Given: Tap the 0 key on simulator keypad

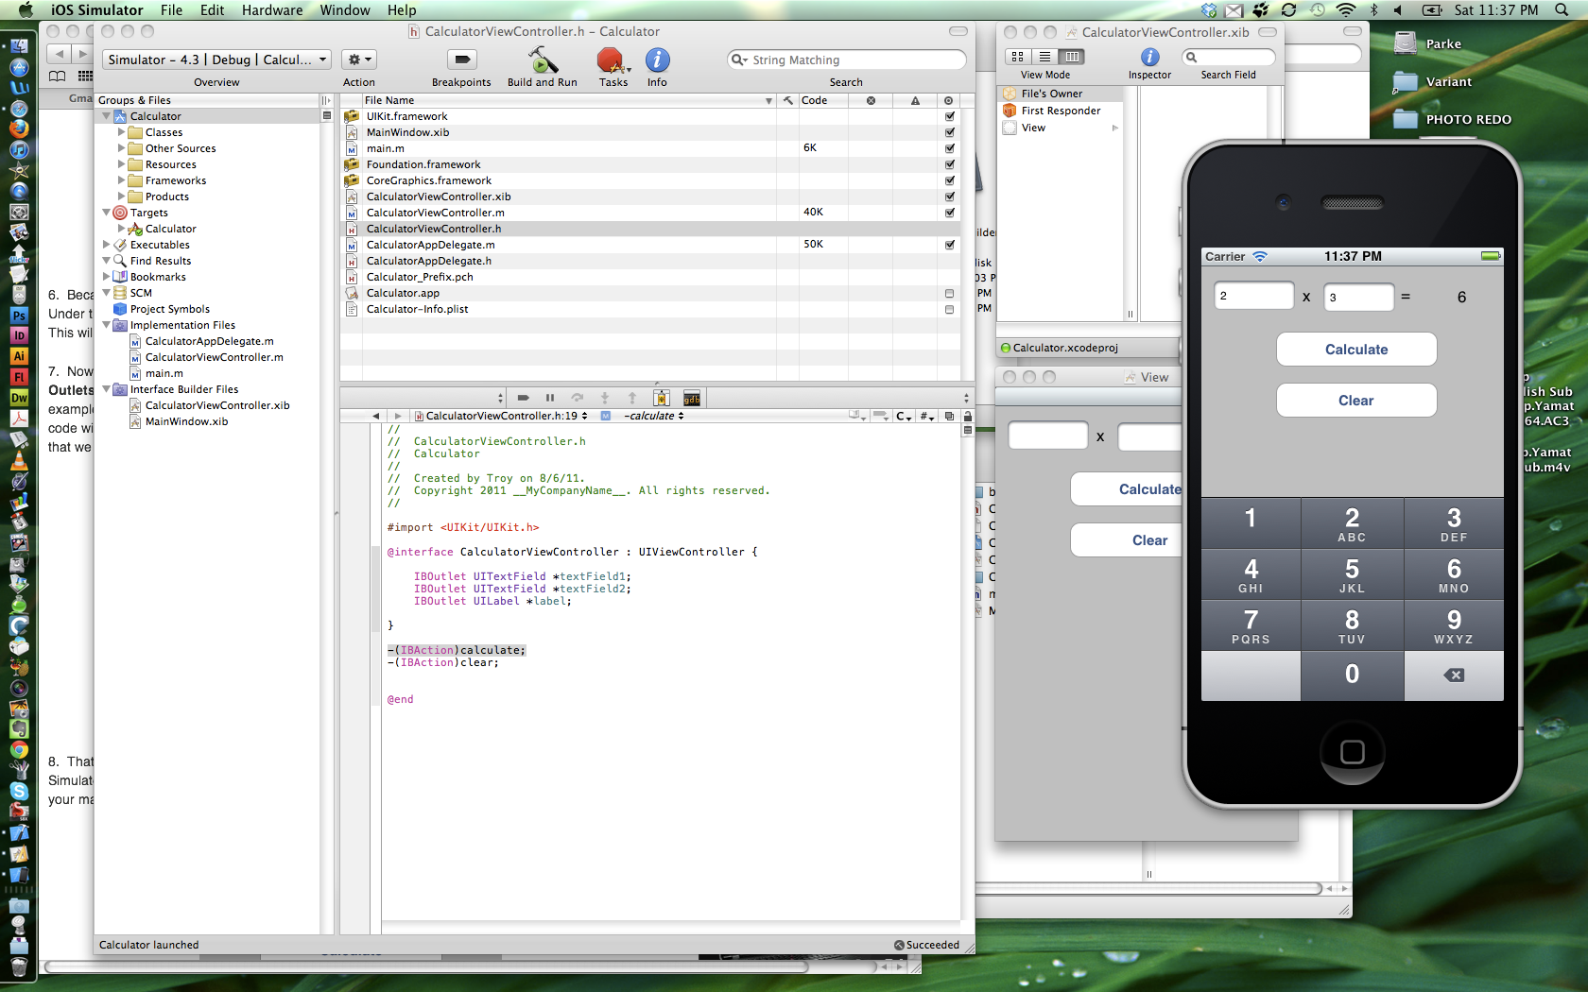Looking at the screenshot, I should pyautogui.click(x=1352, y=676).
